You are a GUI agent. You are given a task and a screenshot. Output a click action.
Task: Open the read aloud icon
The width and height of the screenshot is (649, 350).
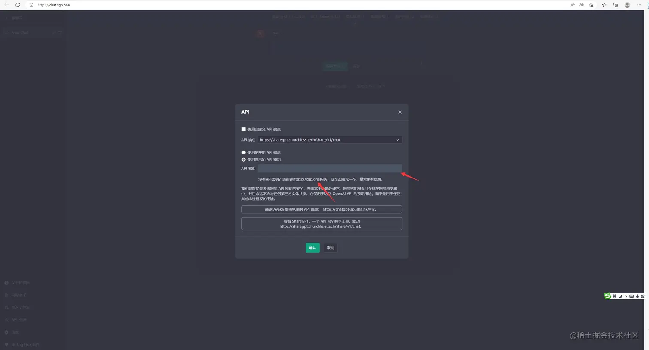coord(572,5)
